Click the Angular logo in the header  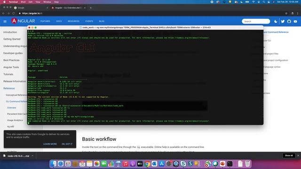click(23, 21)
